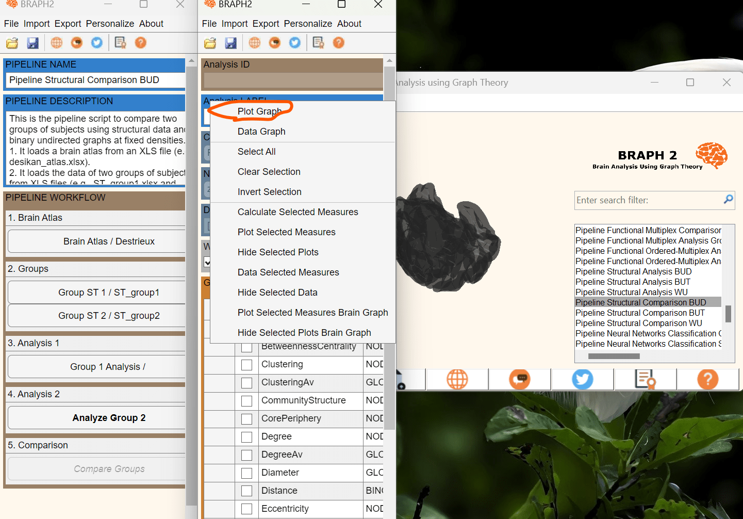This screenshot has height=519, width=743.
Task: Open Group ST 1 / ST_group1 button
Action: tap(97, 293)
